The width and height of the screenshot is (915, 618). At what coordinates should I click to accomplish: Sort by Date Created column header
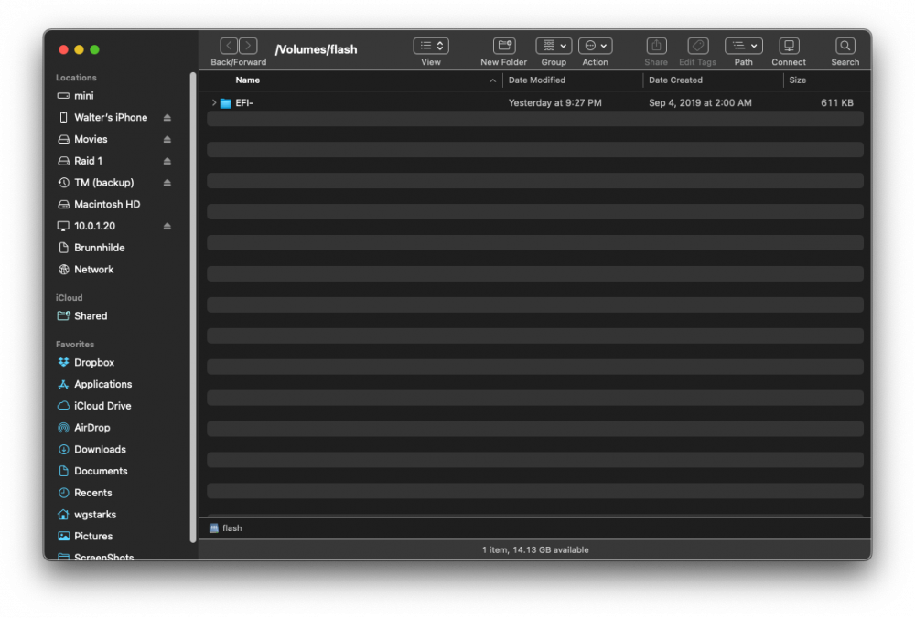click(x=675, y=80)
